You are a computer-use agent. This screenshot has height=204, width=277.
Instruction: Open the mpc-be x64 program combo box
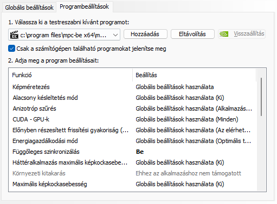64,35
